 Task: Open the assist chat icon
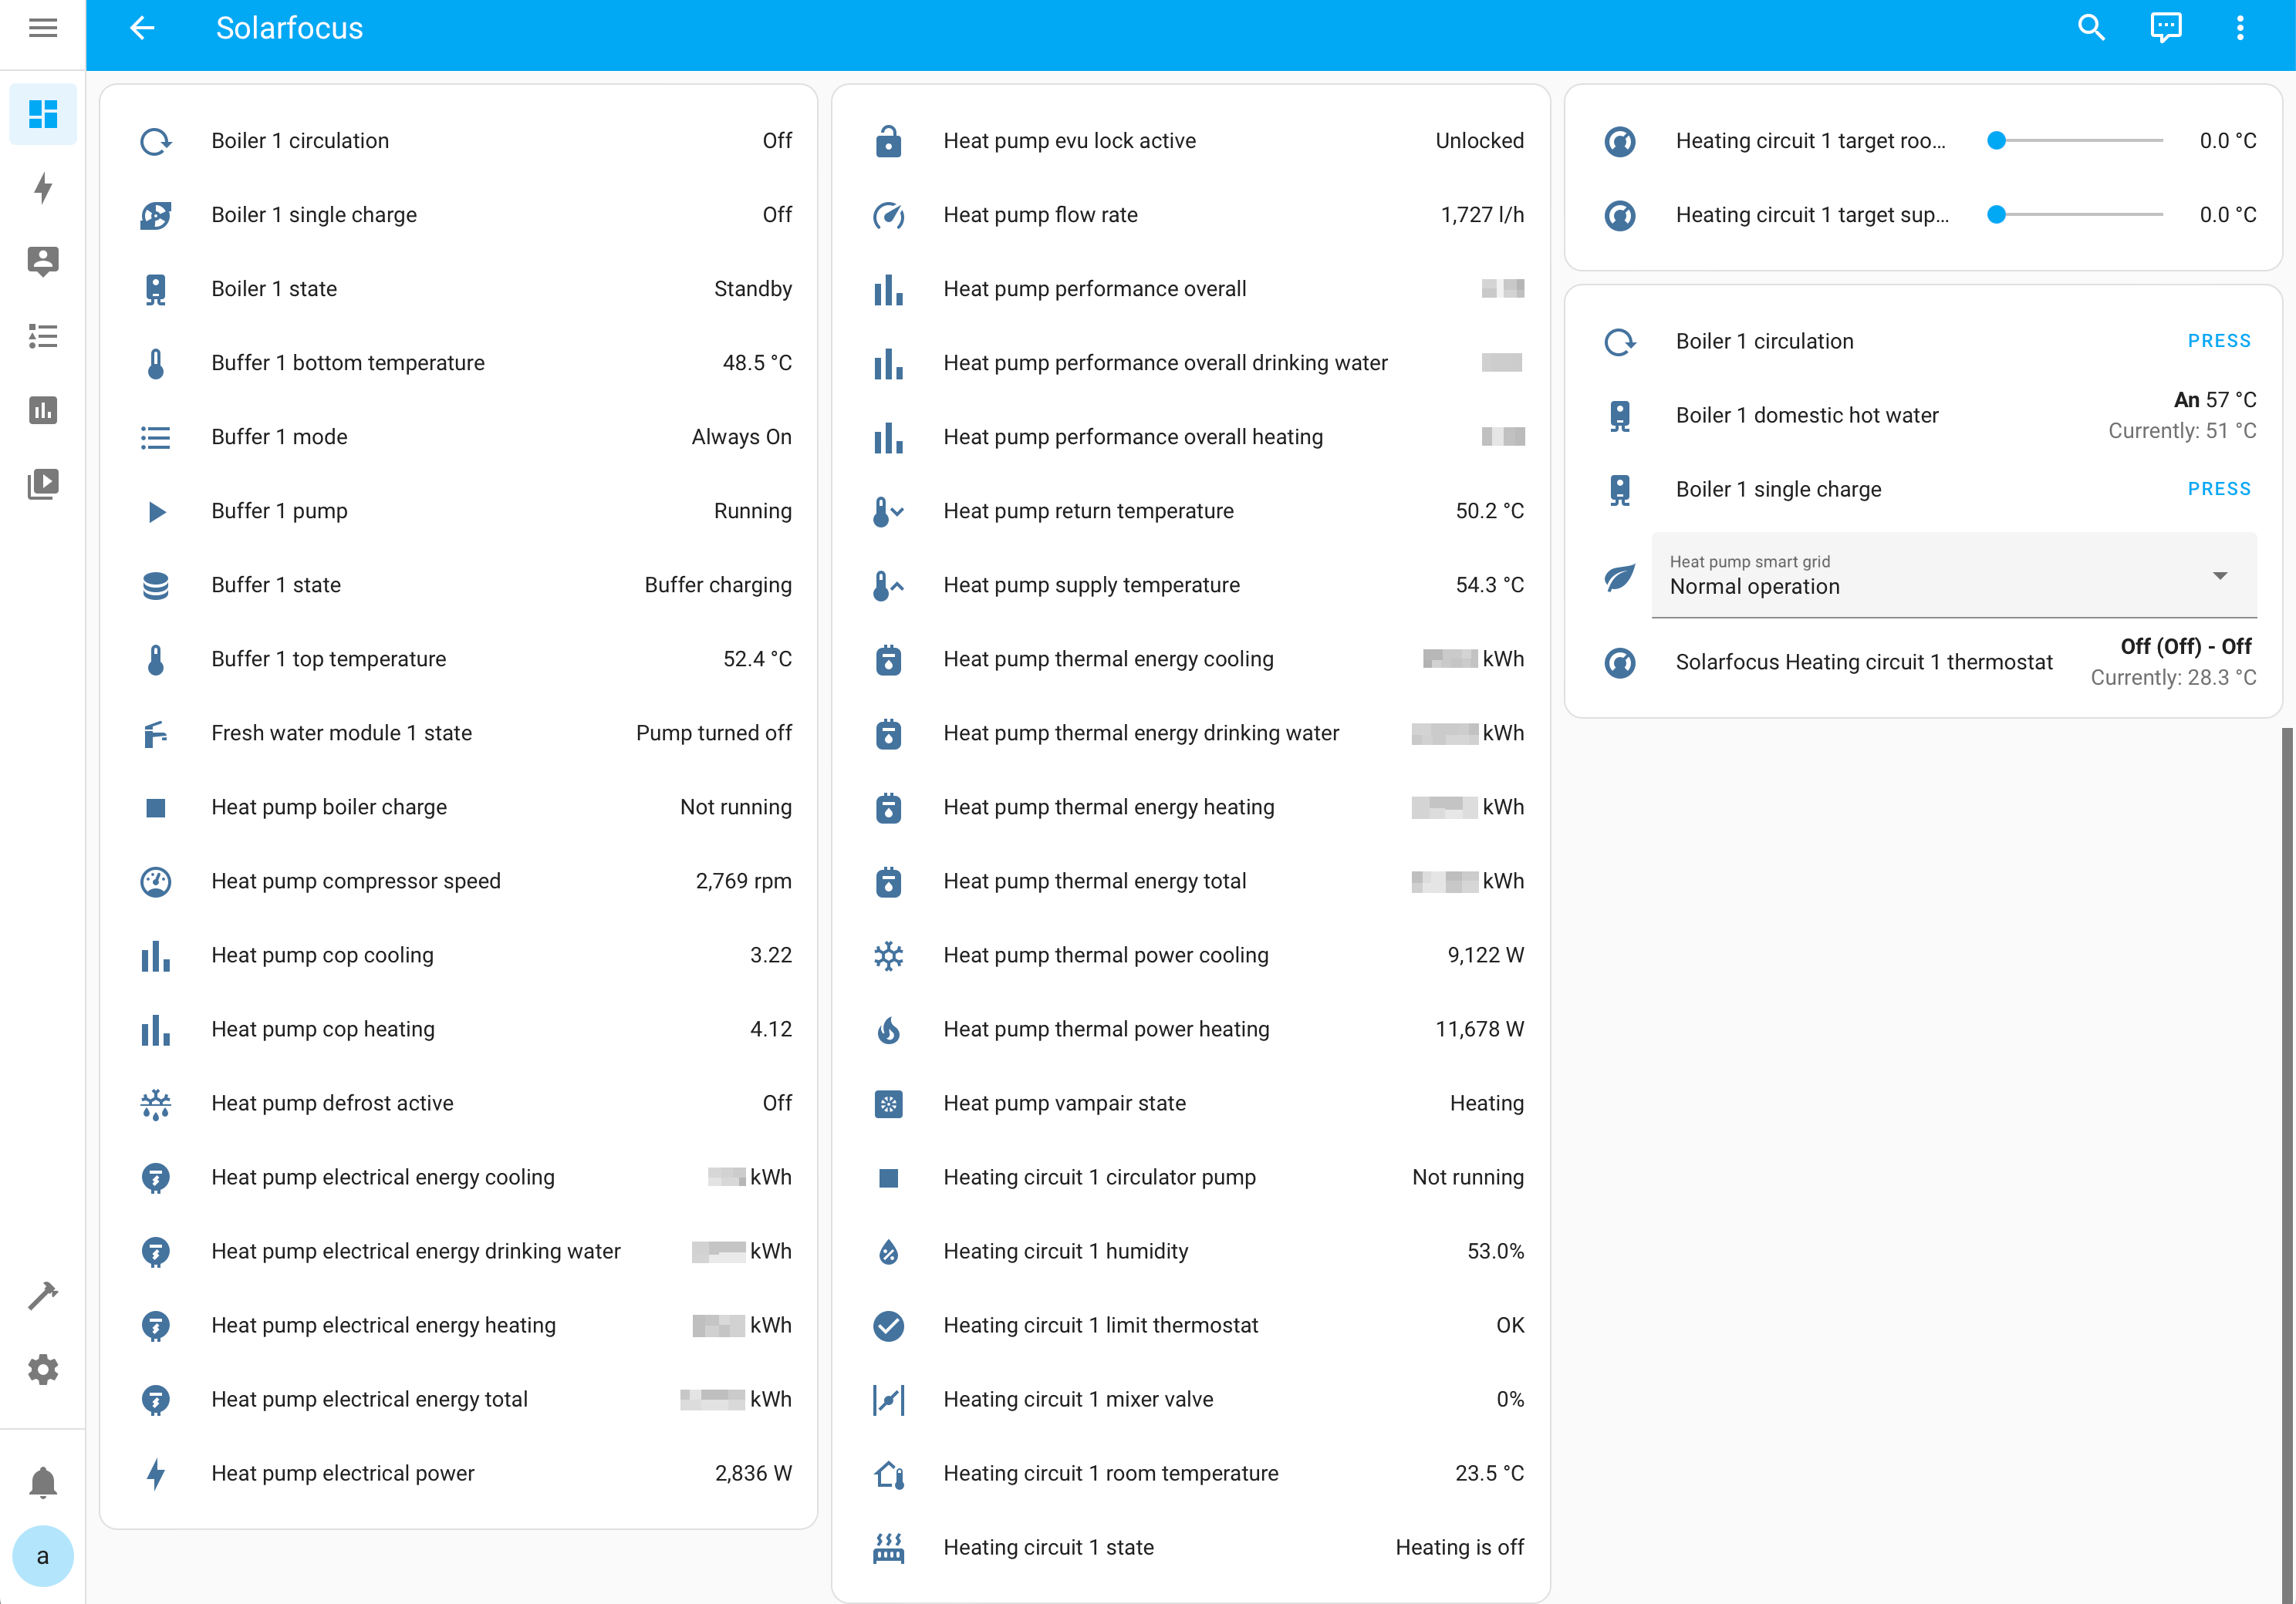2165,28
